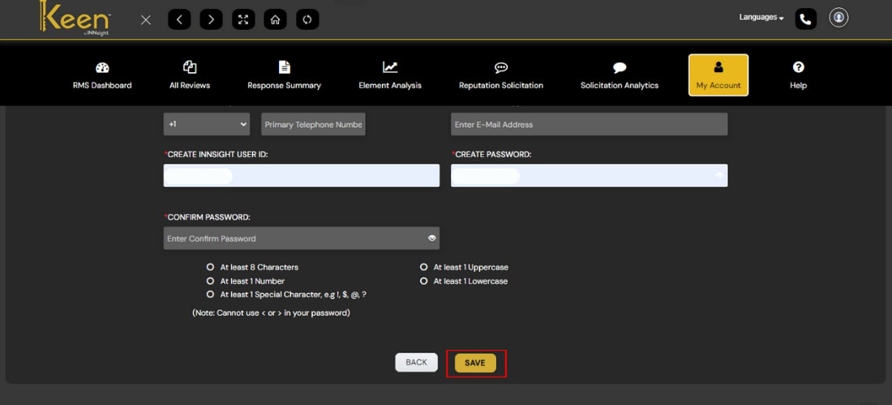
Task: Click the back arrow navigation icon
Action: click(179, 19)
